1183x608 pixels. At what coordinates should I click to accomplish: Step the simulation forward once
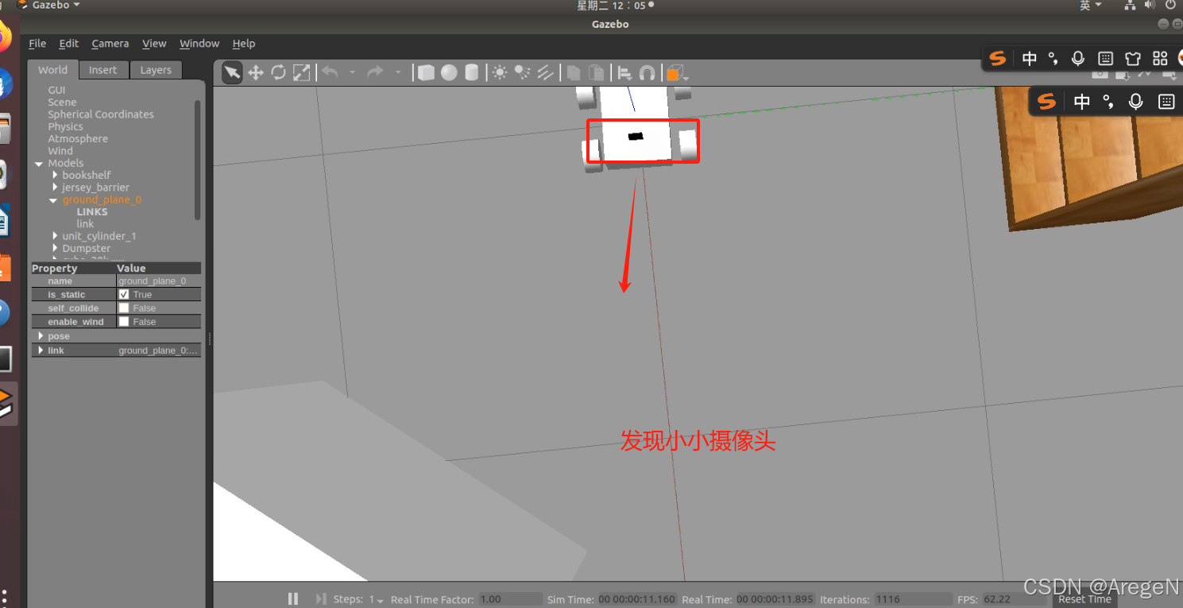coord(321,598)
